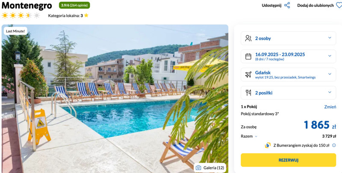The width and height of the screenshot is (342, 173).
Task: Click the airplane icon beside Gdańsk
Action: [248, 74]
